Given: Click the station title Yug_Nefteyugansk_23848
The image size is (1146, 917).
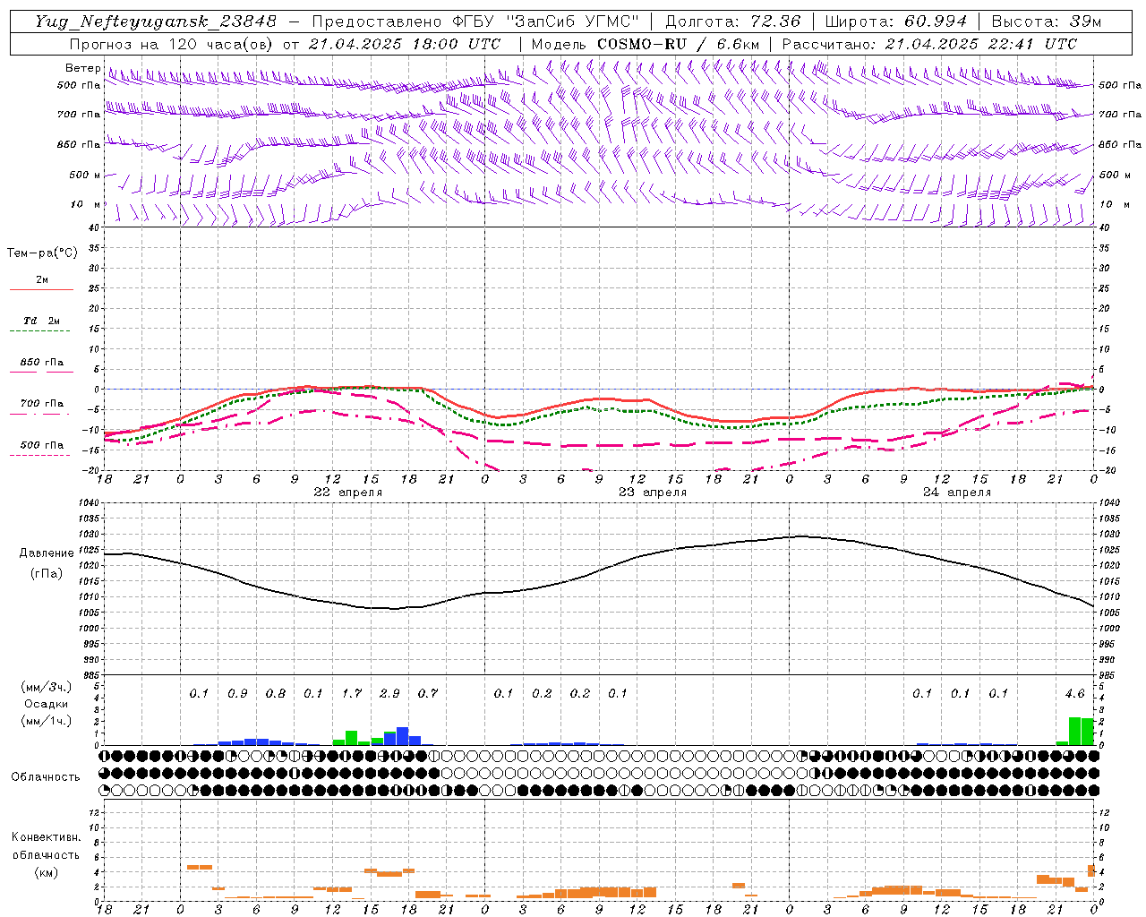Looking at the screenshot, I should (156, 21).
